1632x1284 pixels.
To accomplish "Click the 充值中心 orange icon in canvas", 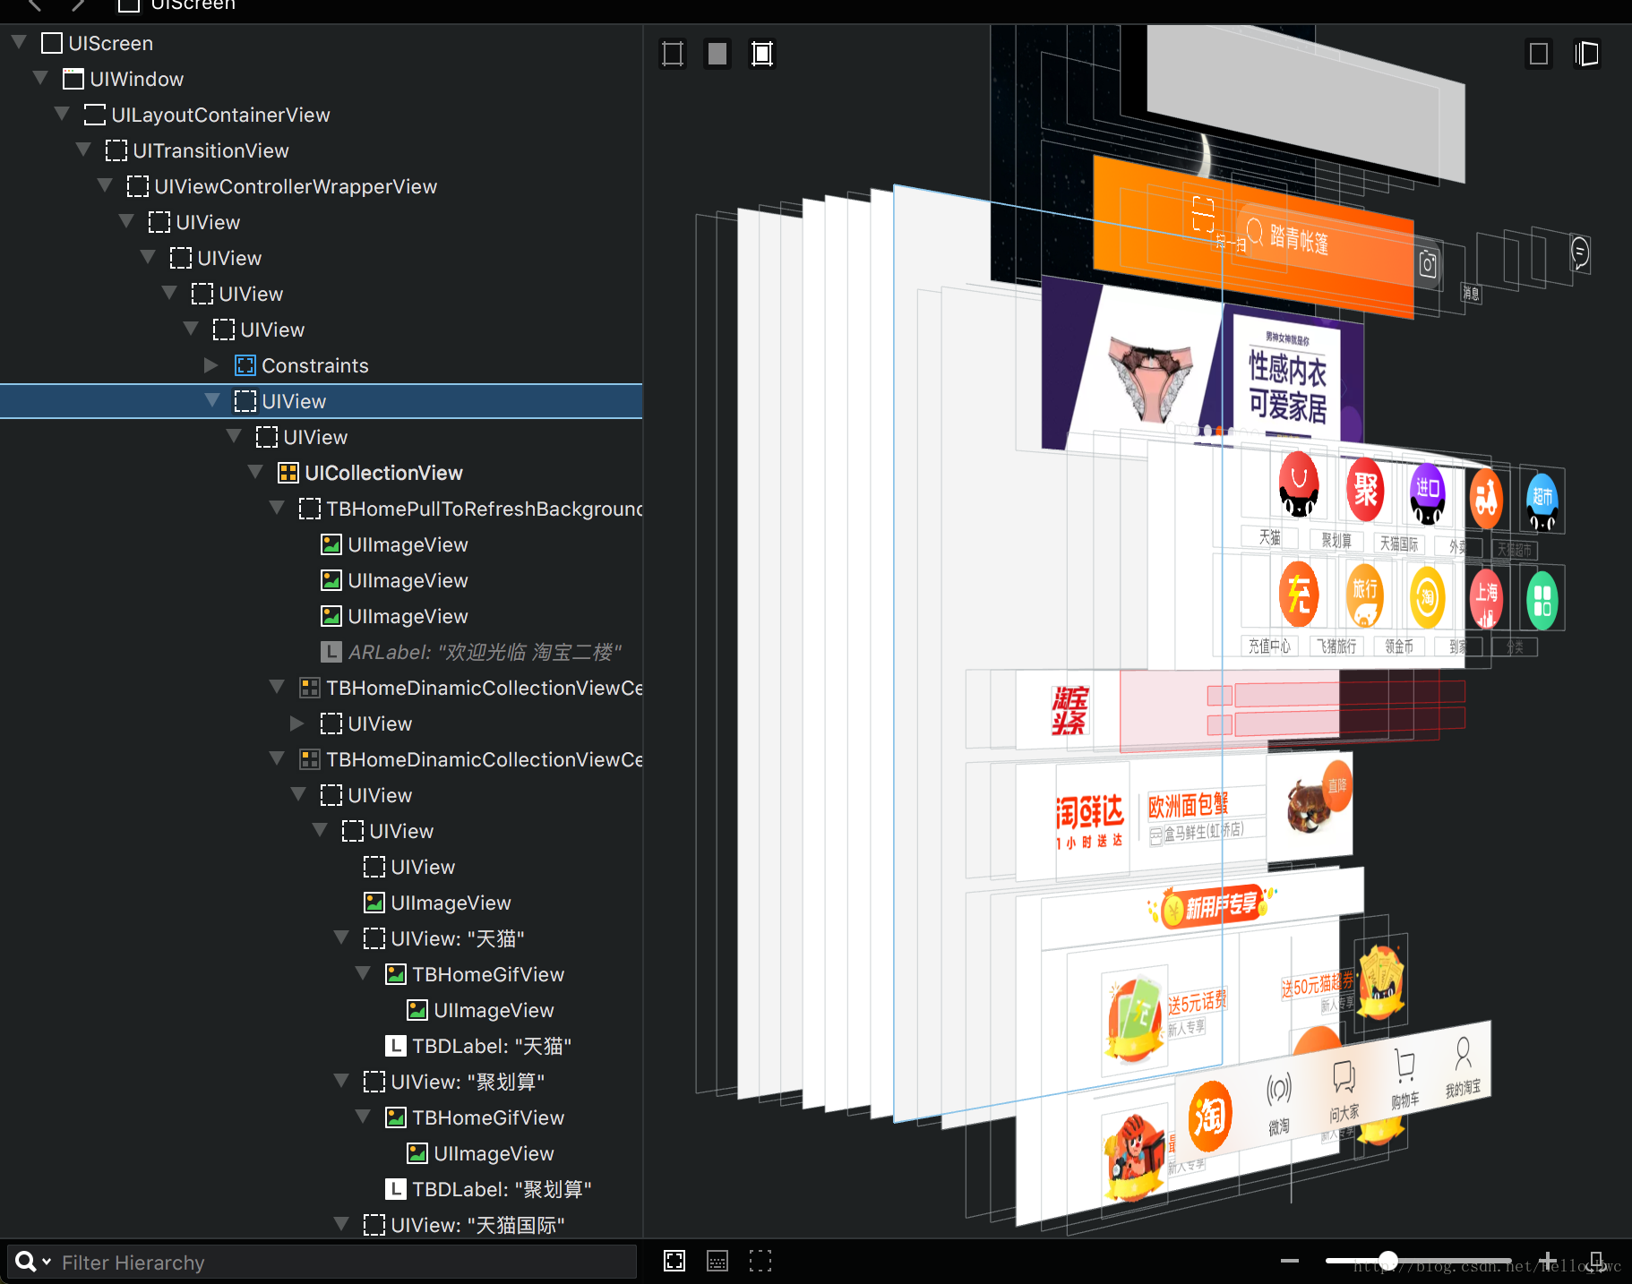I will click(1299, 594).
